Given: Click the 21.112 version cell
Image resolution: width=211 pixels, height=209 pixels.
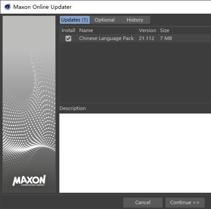Looking at the screenshot, I should [146, 38].
